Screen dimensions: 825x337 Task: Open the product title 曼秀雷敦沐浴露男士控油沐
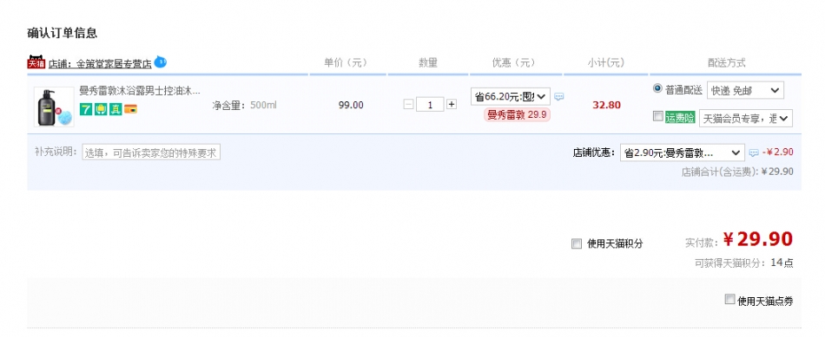(x=140, y=91)
